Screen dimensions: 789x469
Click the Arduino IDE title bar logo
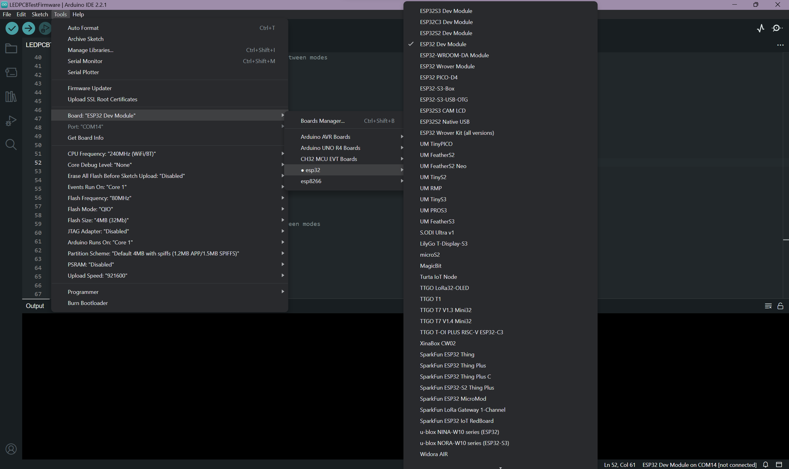[x=4, y=4]
